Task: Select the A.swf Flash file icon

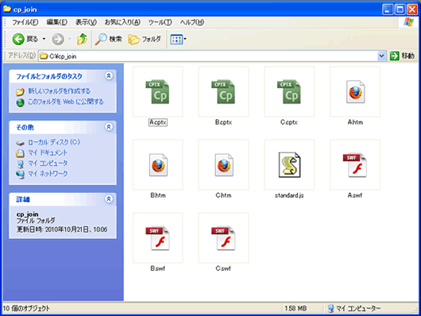Action: [355, 165]
